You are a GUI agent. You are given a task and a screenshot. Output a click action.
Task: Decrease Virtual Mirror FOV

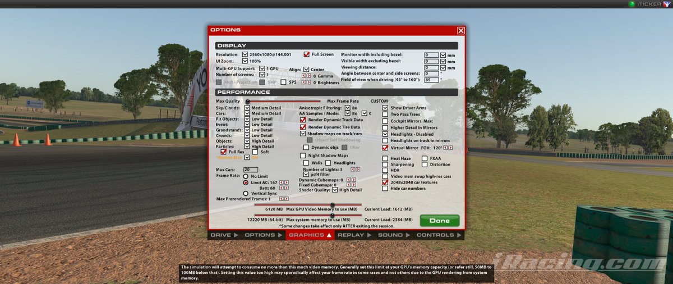[446, 148]
